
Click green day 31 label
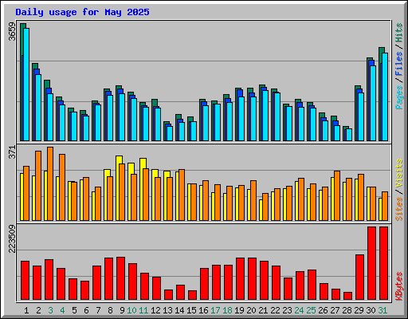(382, 310)
